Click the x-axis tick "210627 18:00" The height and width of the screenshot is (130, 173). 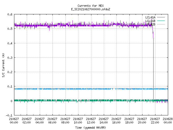pos(129,121)
